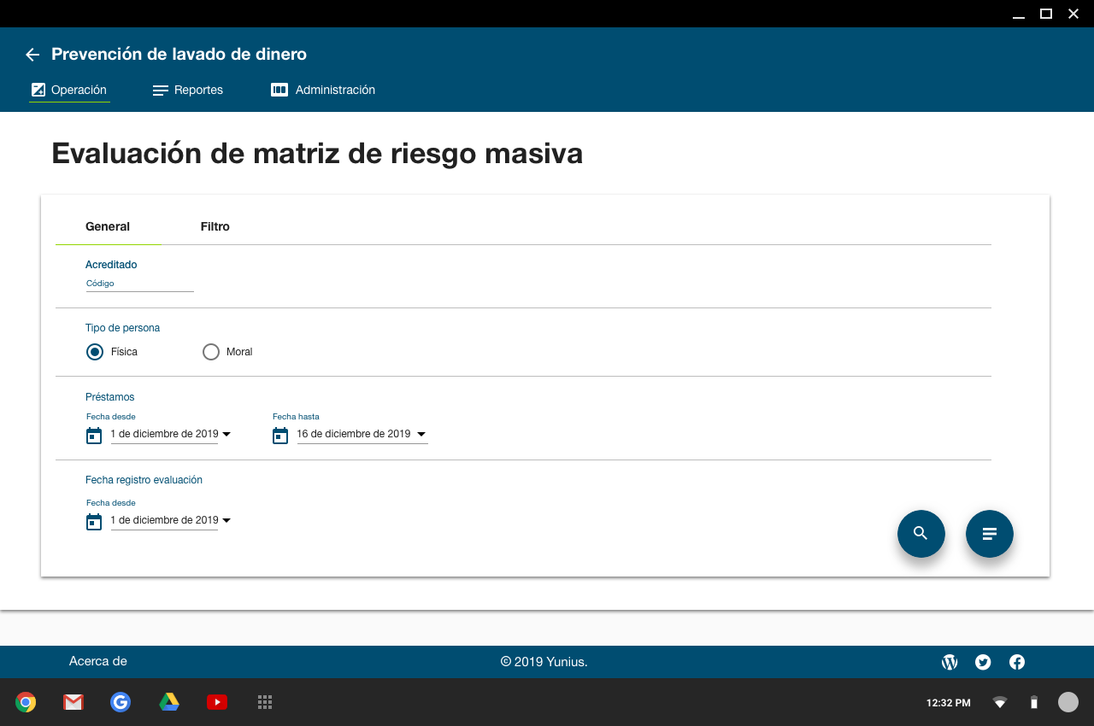Click the round report list button

click(989, 534)
